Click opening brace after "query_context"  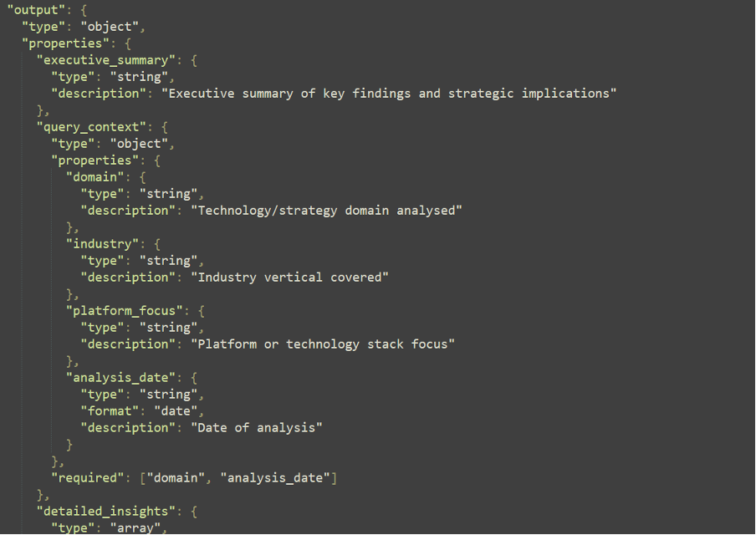pyautogui.click(x=165, y=128)
